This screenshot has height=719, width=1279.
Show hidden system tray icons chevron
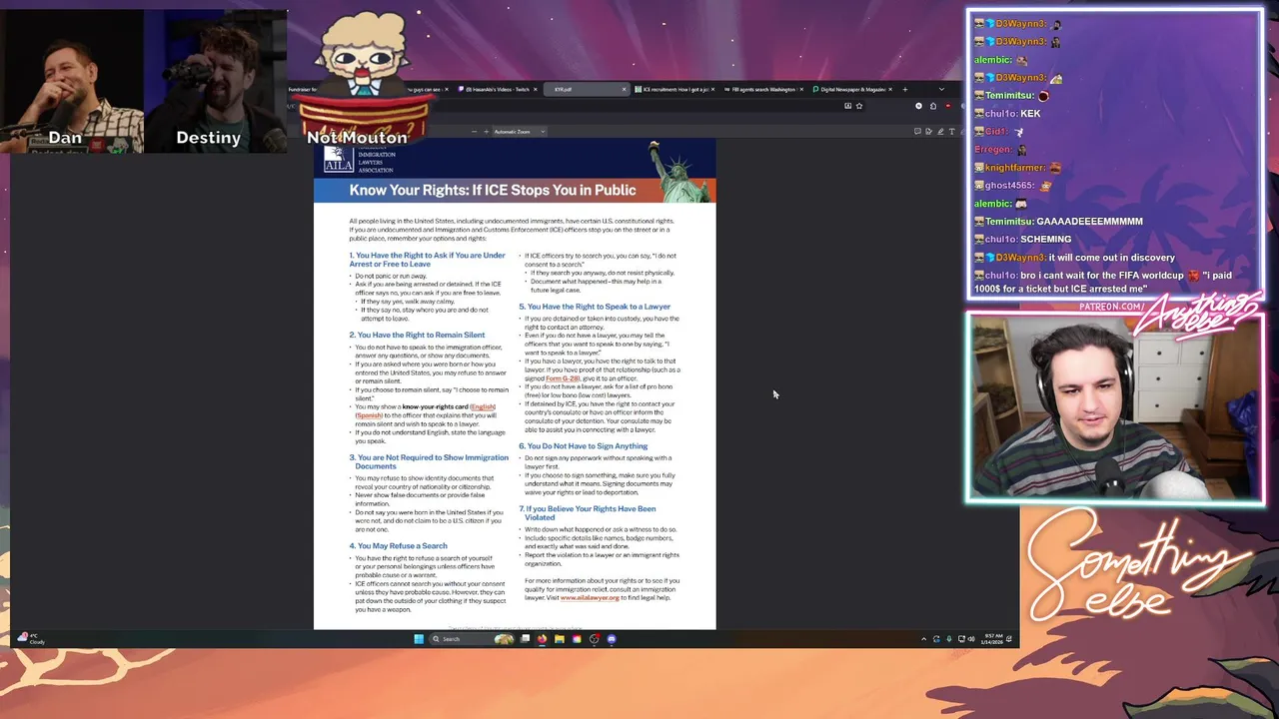923,639
